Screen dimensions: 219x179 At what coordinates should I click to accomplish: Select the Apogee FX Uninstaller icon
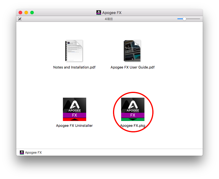tap(75, 109)
